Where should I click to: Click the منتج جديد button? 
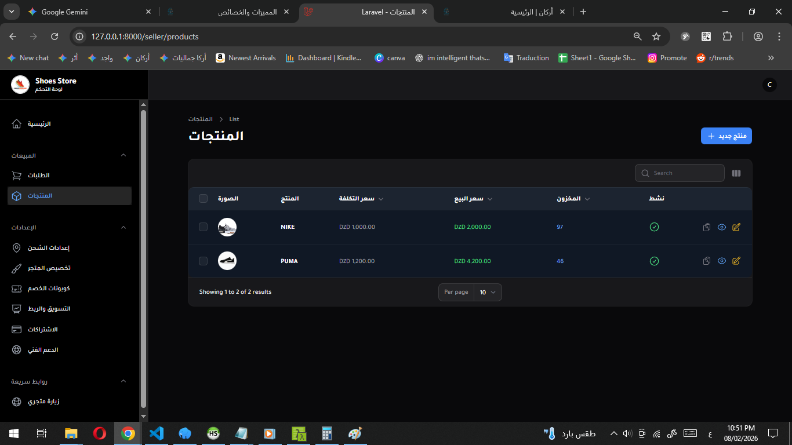(x=726, y=136)
